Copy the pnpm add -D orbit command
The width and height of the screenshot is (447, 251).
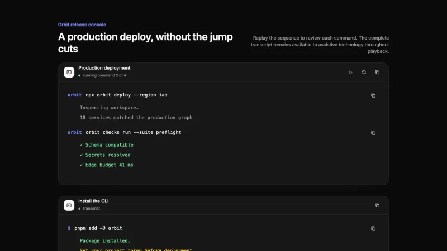click(373, 229)
